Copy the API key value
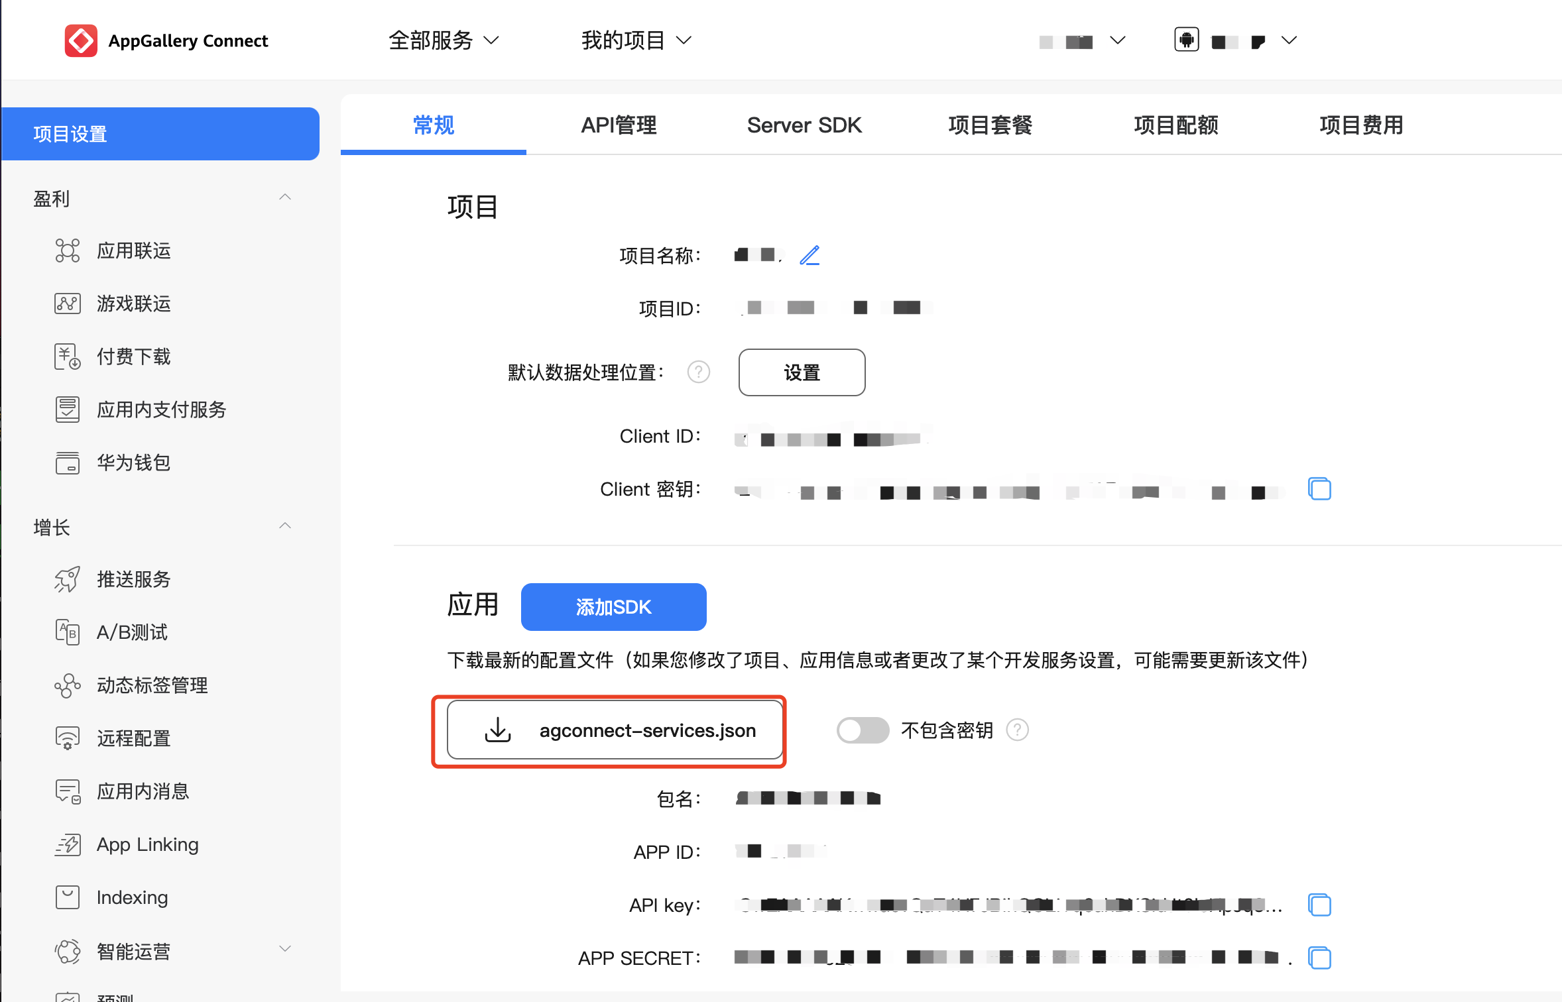This screenshot has width=1562, height=1002. 1319,905
